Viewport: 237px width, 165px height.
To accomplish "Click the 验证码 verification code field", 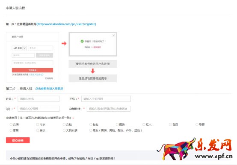I will tap(23, 55).
